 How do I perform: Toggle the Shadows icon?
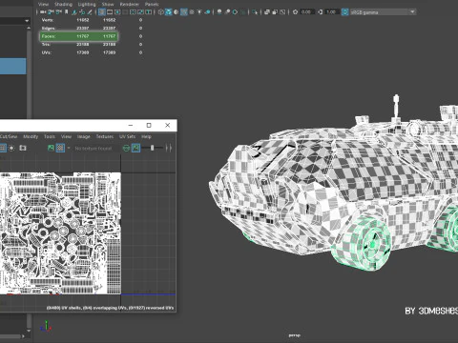pyautogui.click(x=208, y=12)
